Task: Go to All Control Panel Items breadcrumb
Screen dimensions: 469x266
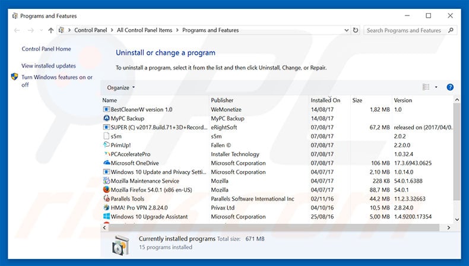Action: [x=144, y=30]
